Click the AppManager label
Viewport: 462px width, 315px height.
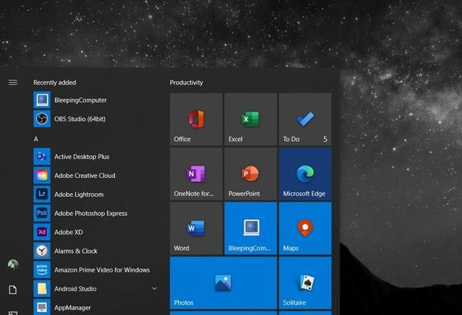pyautogui.click(x=73, y=308)
